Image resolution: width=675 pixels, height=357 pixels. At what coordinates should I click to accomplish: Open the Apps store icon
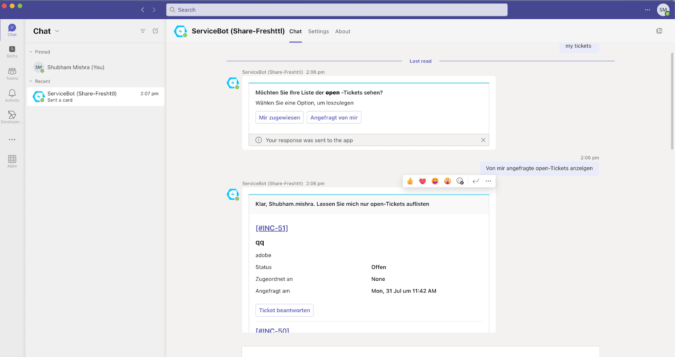tap(12, 161)
